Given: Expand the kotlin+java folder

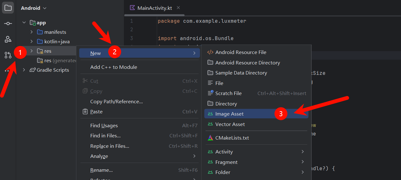Looking at the screenshot, I should pos(31,41).
